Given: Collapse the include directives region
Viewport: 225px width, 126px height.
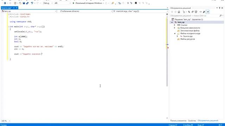Looking at the screenshot, I should pos(9,14).
